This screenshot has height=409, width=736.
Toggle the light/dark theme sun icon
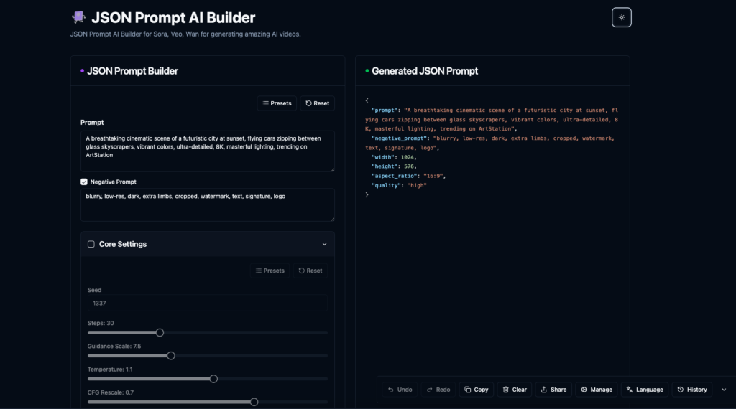coord(621,17)
